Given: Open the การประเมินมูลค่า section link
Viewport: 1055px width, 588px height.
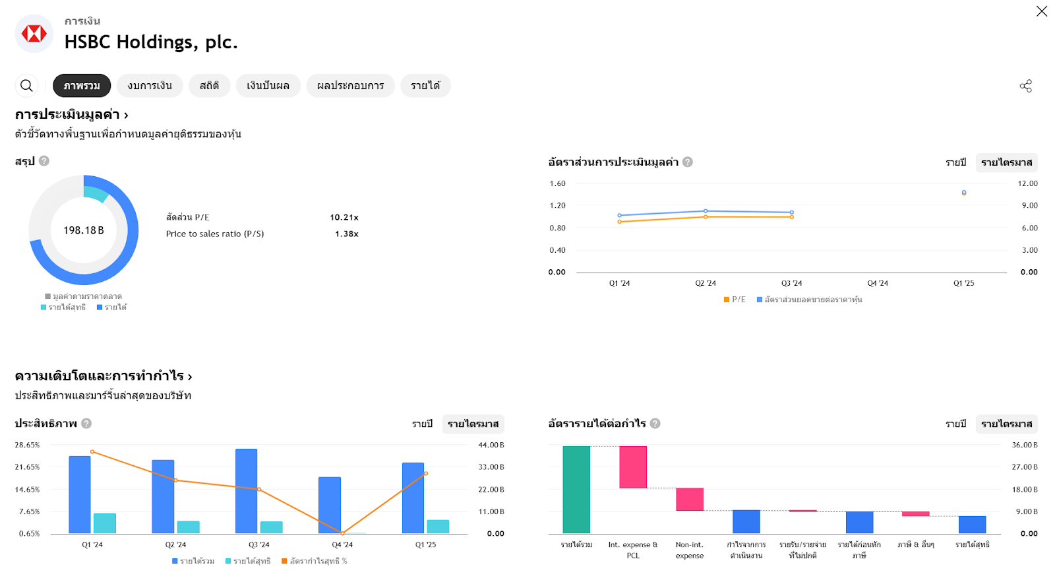Looking at the screenshot, I should pos(71,115).
